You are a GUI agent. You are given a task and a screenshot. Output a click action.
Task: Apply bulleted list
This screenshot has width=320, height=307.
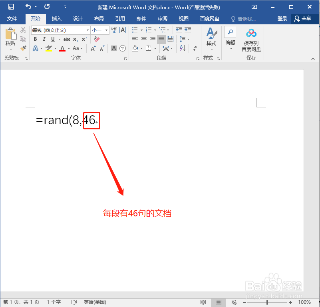(135, 30)
